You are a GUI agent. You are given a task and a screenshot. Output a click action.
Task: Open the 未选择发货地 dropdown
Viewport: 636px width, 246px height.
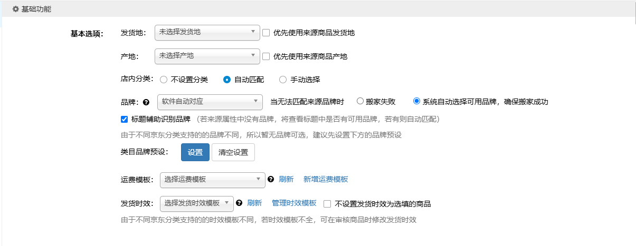207,32
